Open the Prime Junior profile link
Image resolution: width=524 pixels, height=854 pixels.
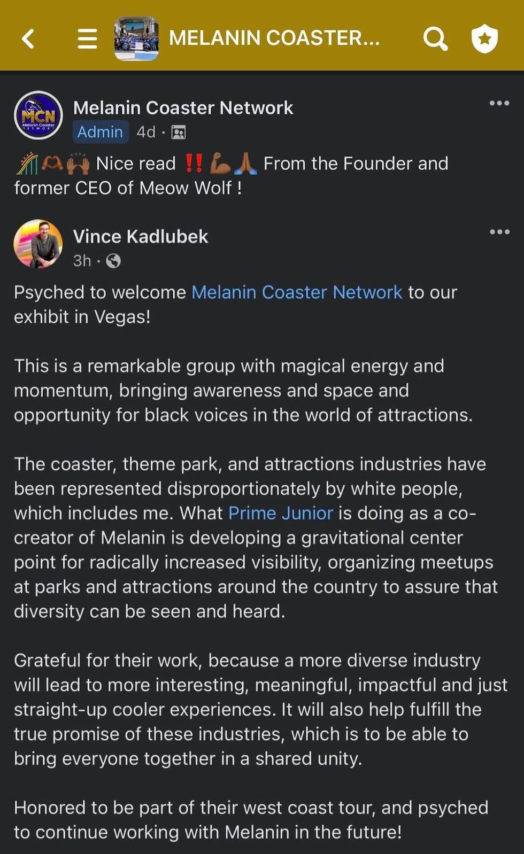pyautogui.click(x=280, y=513)
